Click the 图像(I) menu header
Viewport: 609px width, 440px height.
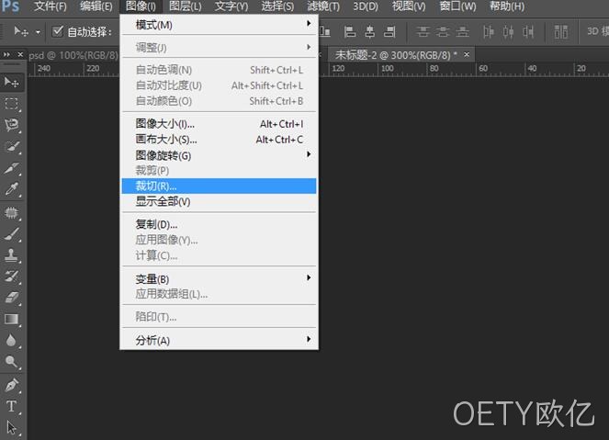141,6
